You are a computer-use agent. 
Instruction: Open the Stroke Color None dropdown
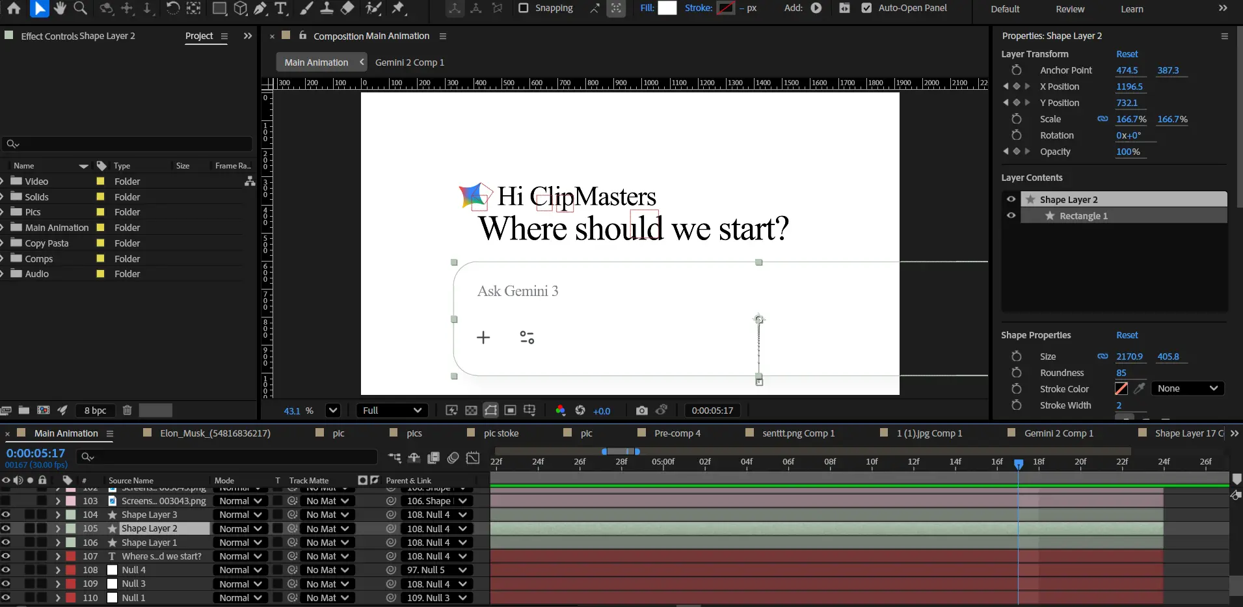[x=1187, y=389]
